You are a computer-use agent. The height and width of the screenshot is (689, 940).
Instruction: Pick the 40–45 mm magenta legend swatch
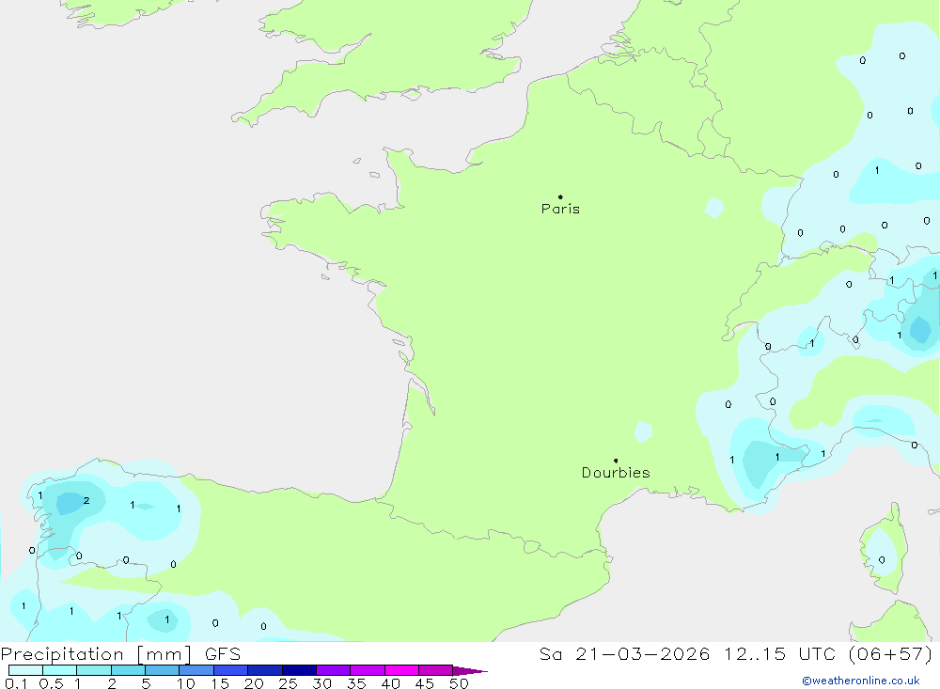click(x=401, y=670)
